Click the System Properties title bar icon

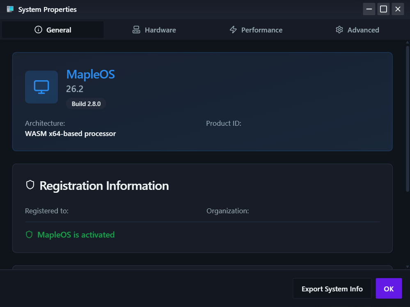point(10,9)
